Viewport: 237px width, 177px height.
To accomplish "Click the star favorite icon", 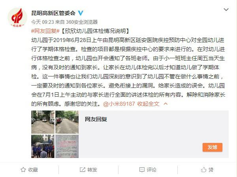I will (23, 169).
